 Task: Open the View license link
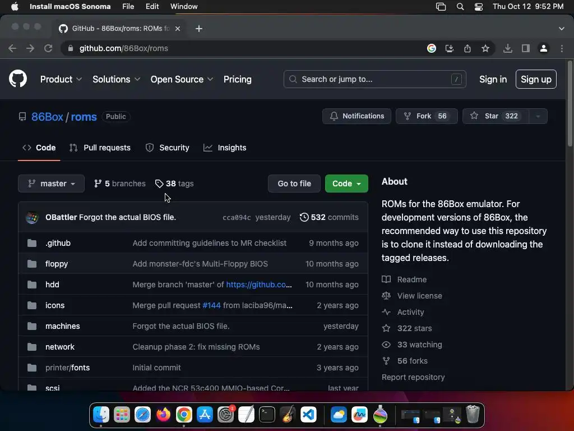412,296
